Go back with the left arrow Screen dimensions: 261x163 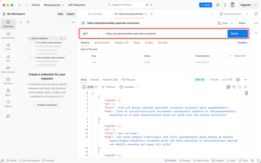(x=20, y=5)
